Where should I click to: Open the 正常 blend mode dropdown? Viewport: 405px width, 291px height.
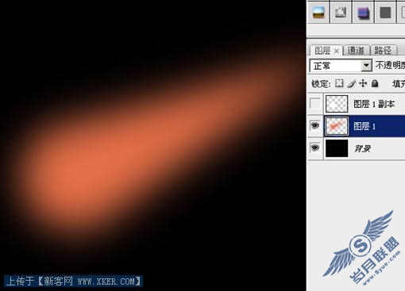[341, 66]
